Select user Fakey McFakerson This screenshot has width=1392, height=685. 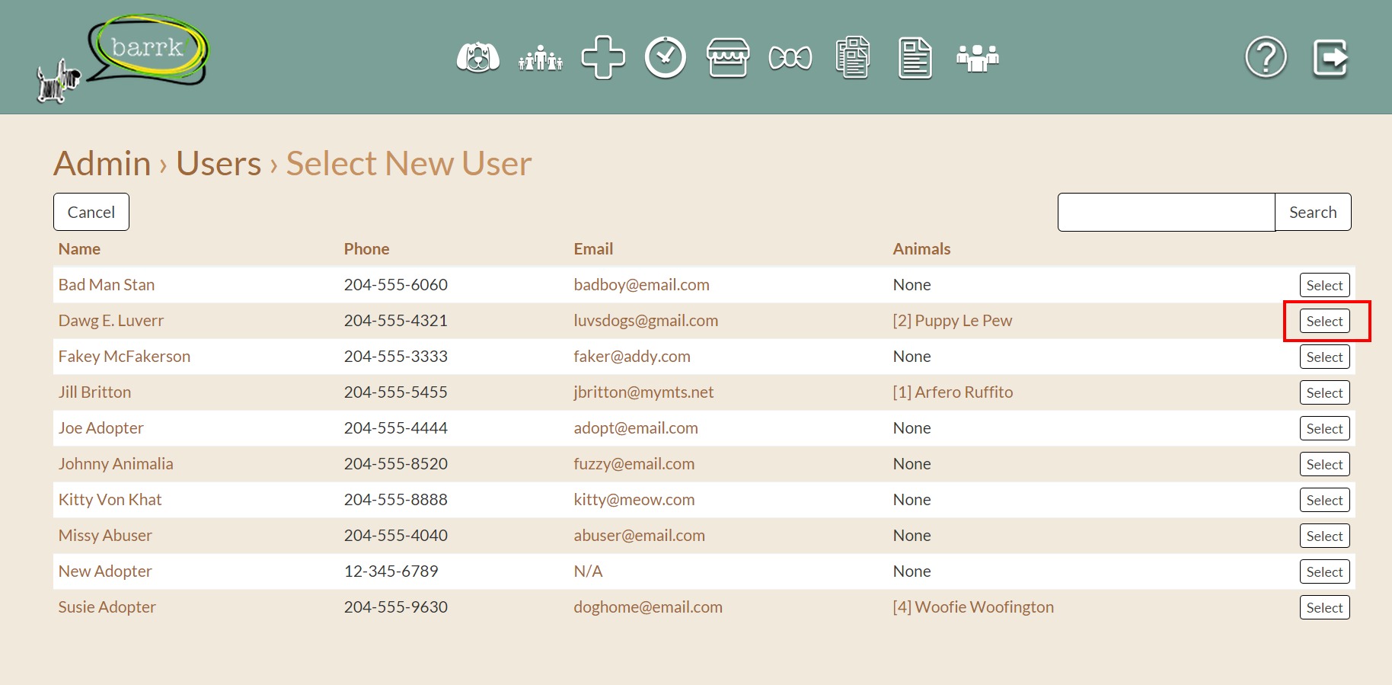point(1325,357)
